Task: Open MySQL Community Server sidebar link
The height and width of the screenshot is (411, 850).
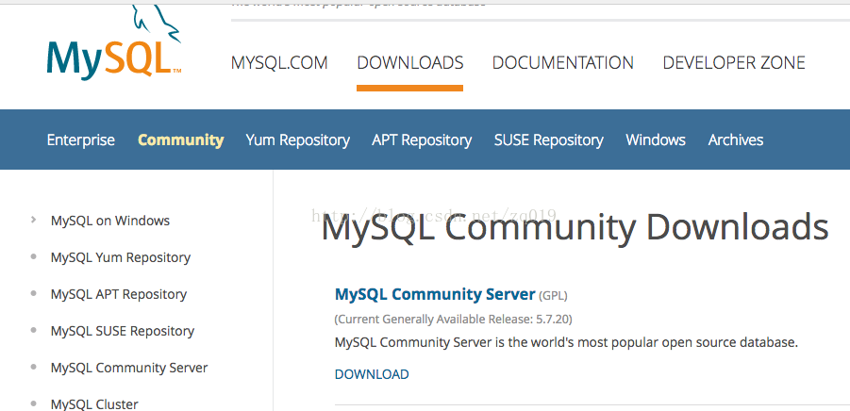Action: 129,369
